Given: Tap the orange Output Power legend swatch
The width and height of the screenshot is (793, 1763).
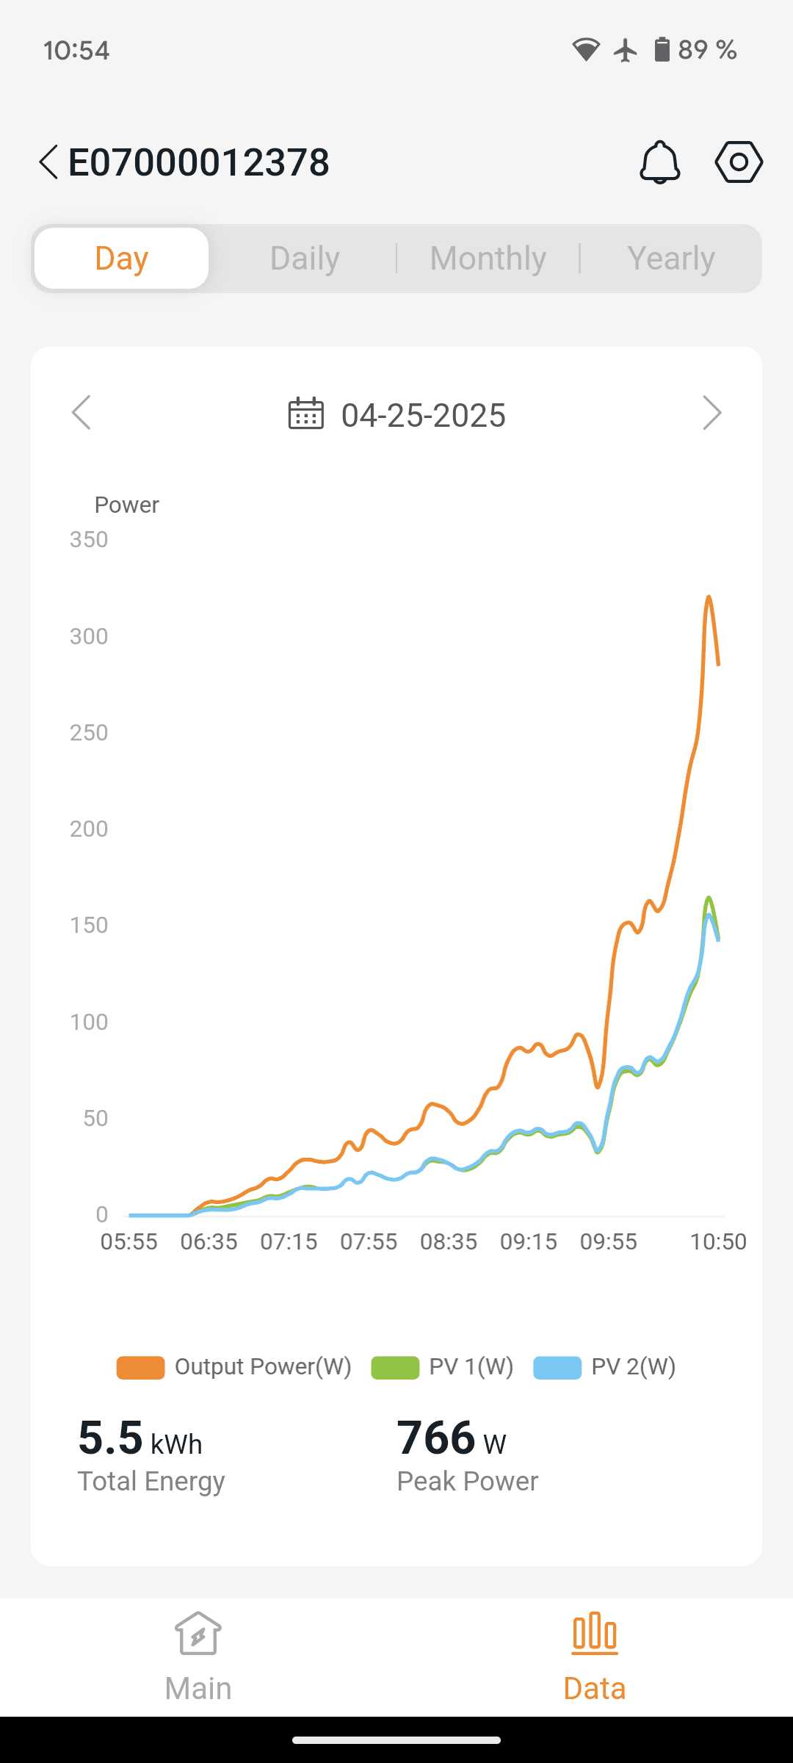Looking at the screenshot, I should [140, 1368].
